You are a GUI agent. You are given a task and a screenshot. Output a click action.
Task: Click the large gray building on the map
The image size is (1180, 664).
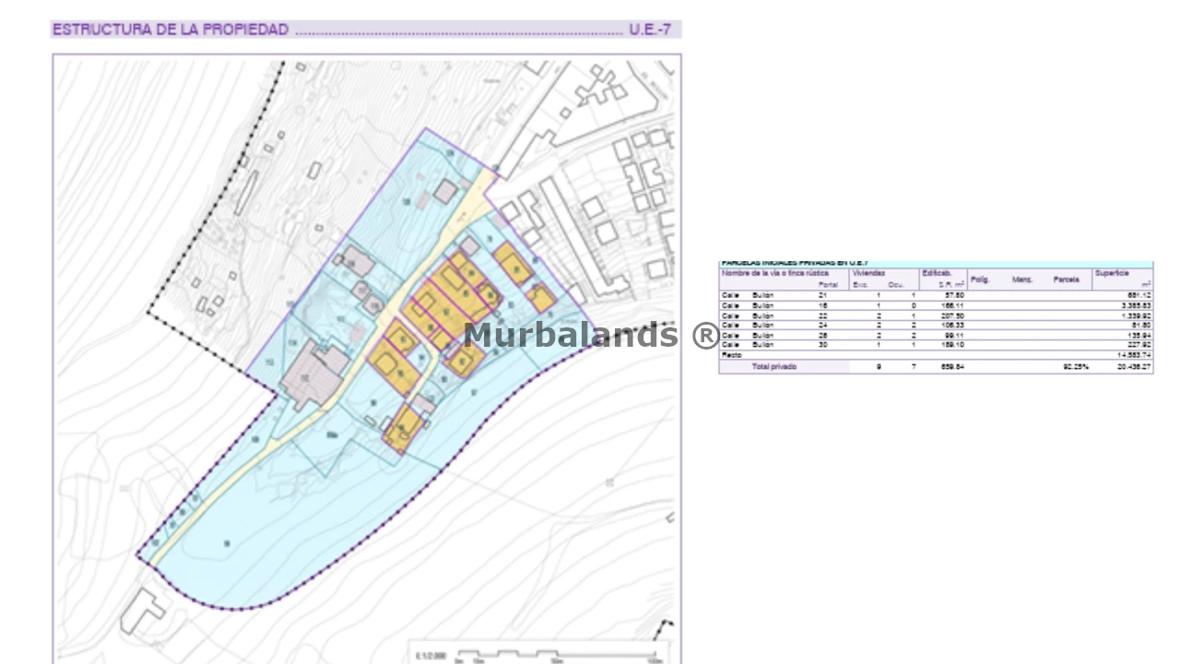[x=313, y=375]
